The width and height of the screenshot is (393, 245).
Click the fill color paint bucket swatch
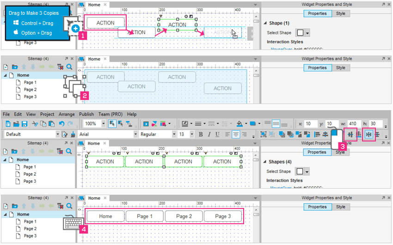point(239,124)
